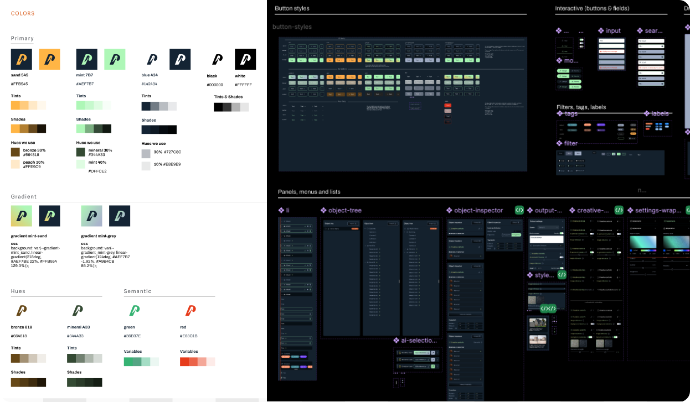Select the green code icon next to object-inspector

click(520, 210)
